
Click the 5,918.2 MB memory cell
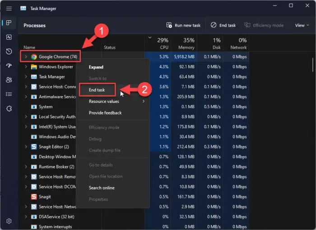[x=184, y=57]
